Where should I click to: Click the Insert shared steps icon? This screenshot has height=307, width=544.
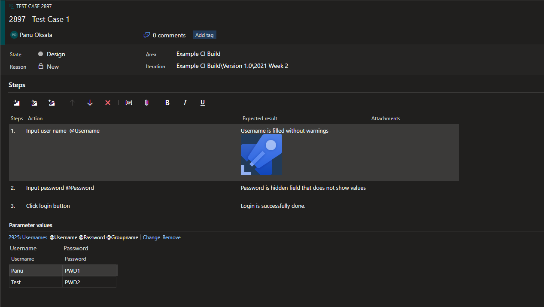coord(34,103)
